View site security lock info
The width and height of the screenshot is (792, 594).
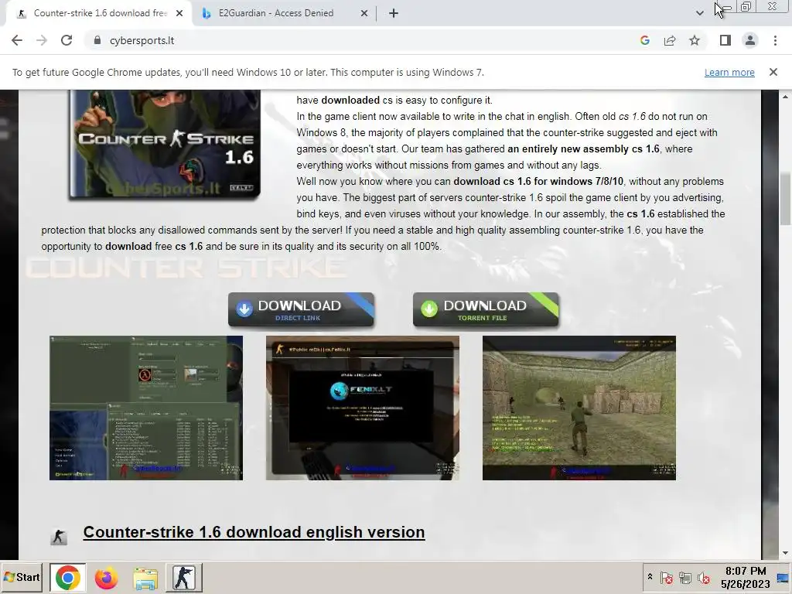pyautogui.click(x=97, y=40)
